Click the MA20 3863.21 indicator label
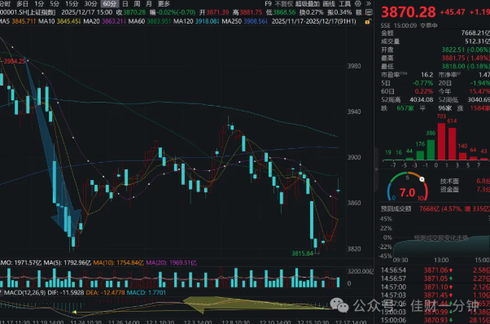 click(x=104, y=21)
